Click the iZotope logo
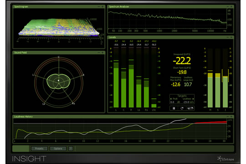 (225, 159)
